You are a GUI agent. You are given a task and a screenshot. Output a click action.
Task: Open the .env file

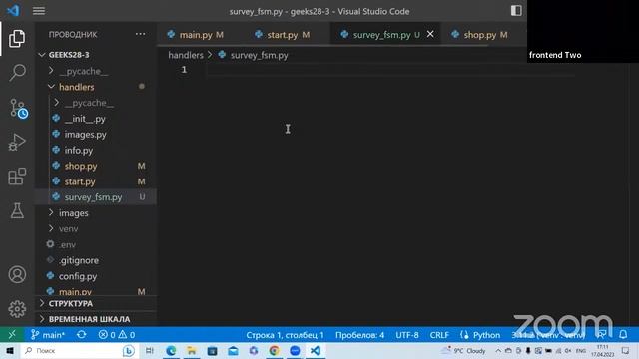(x=96, y=244)
